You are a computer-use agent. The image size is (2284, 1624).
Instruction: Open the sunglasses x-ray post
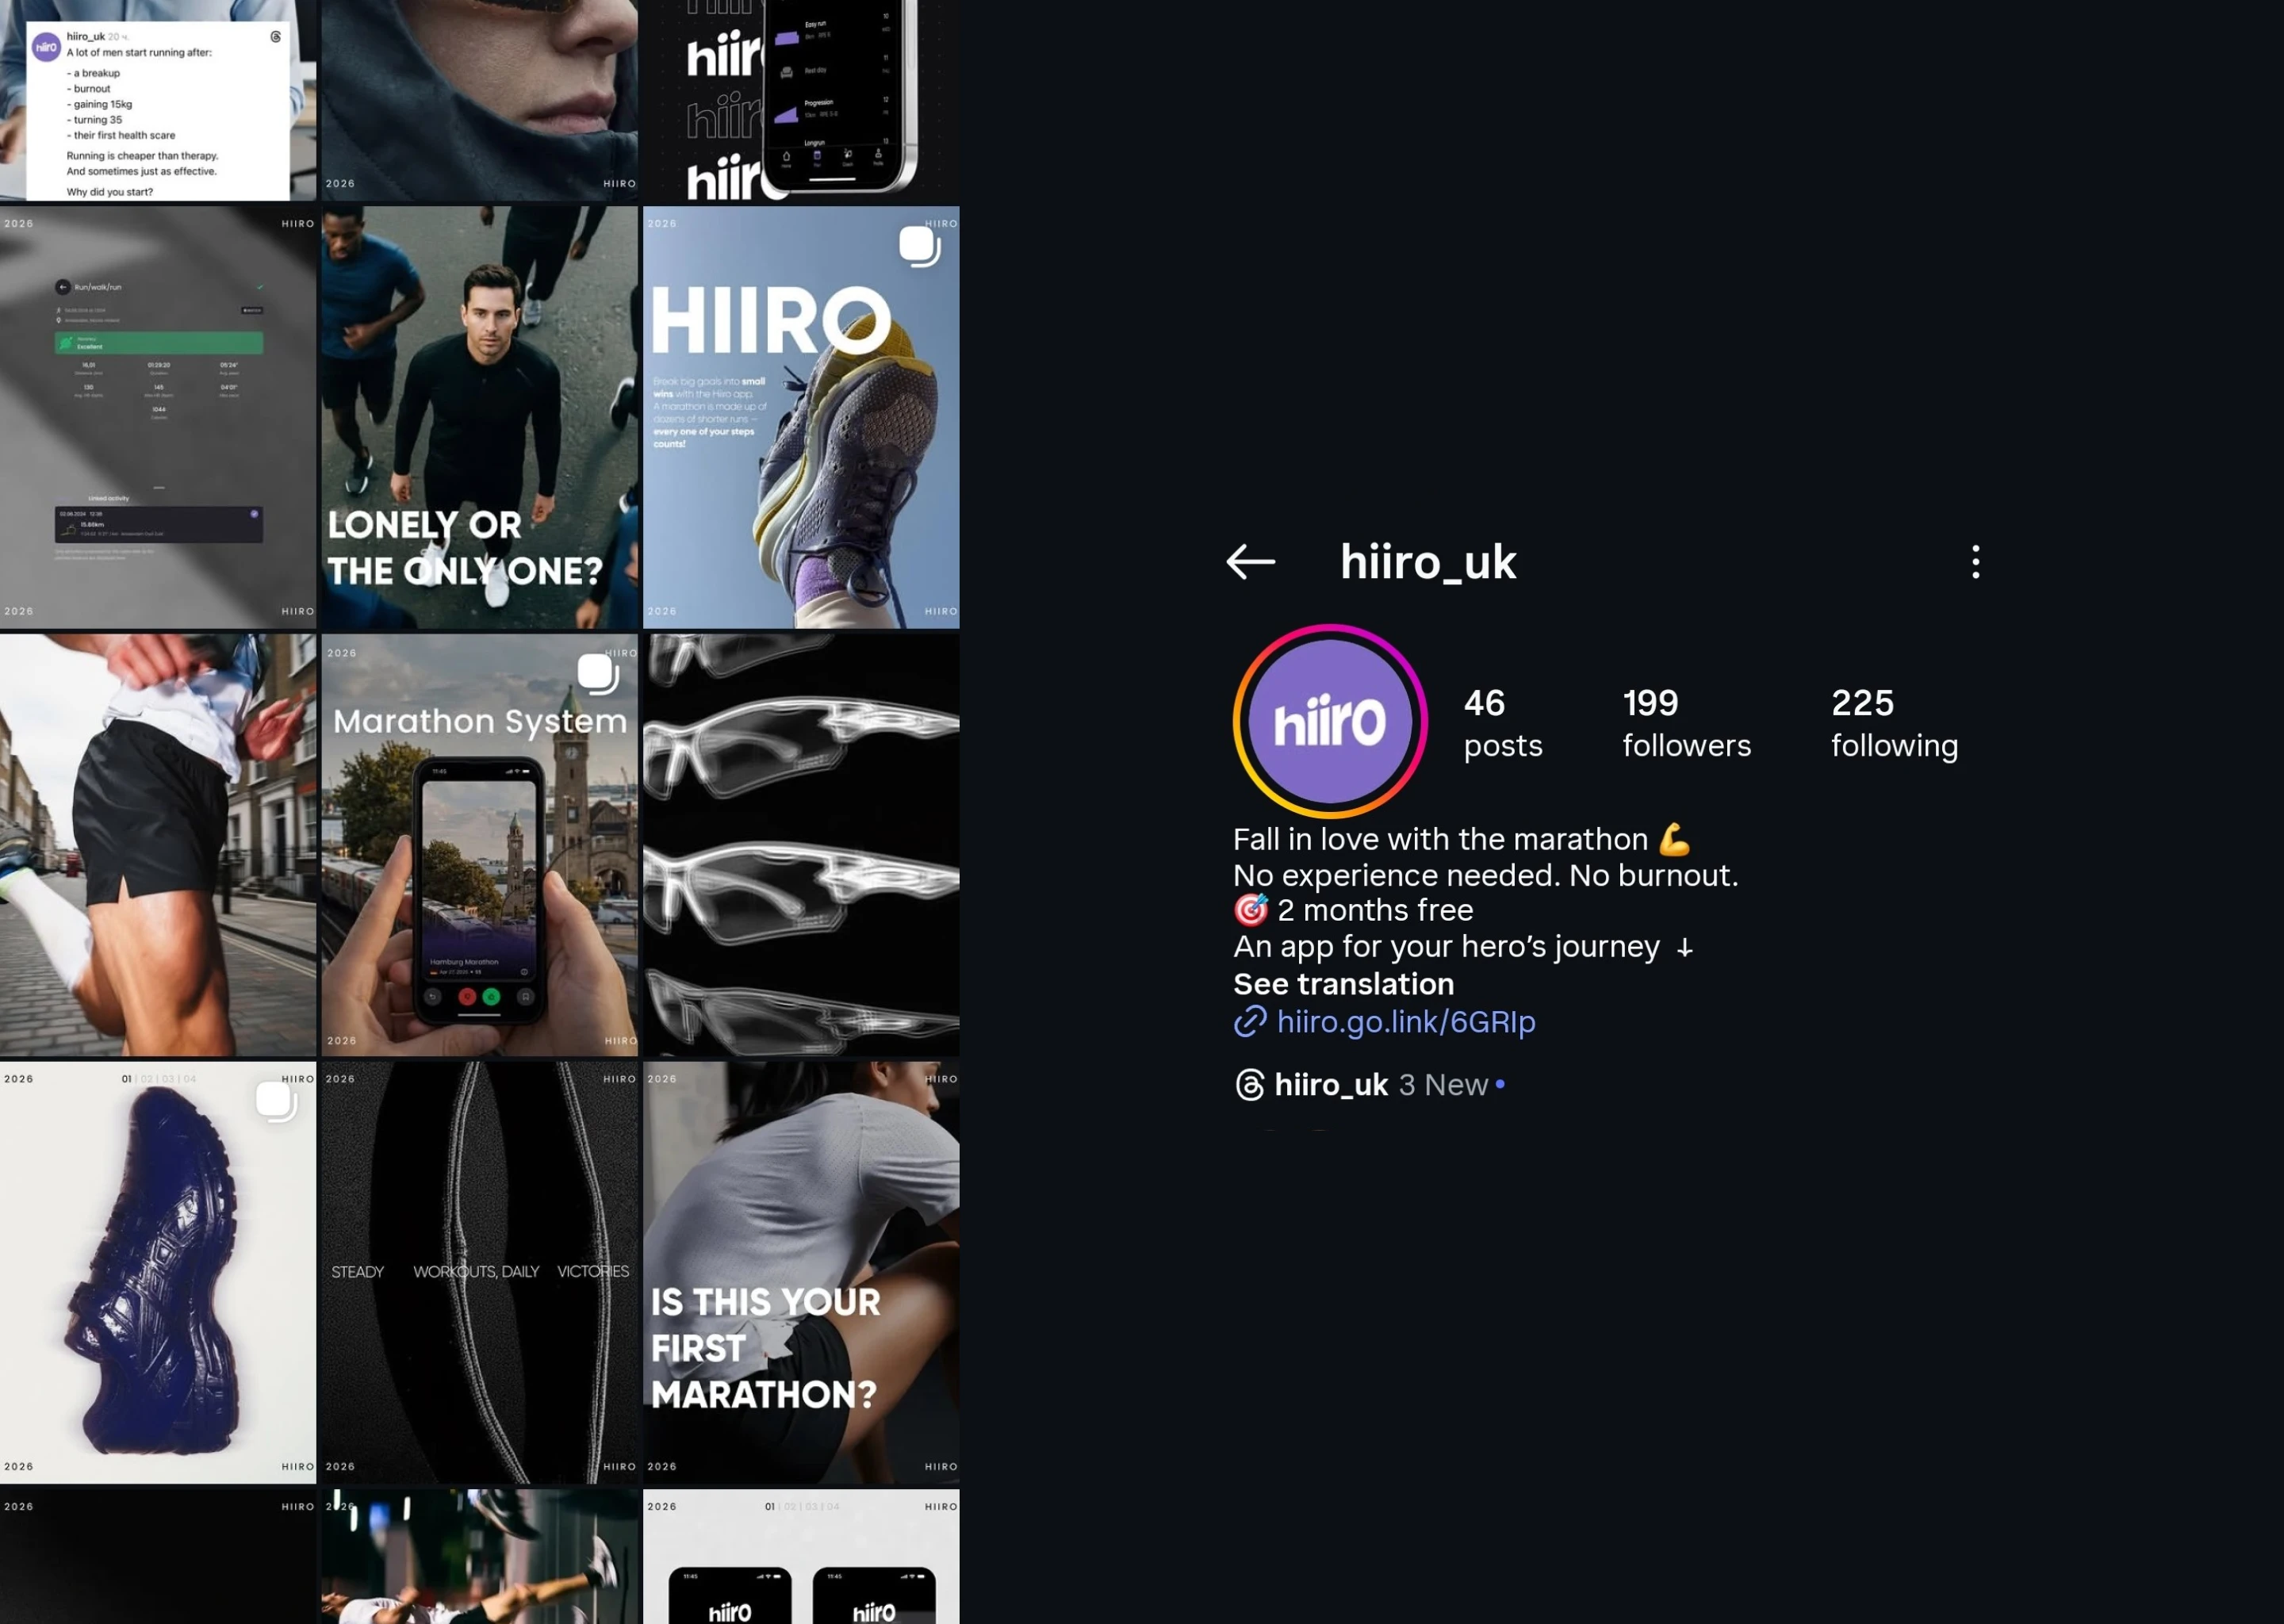point(801,845)
